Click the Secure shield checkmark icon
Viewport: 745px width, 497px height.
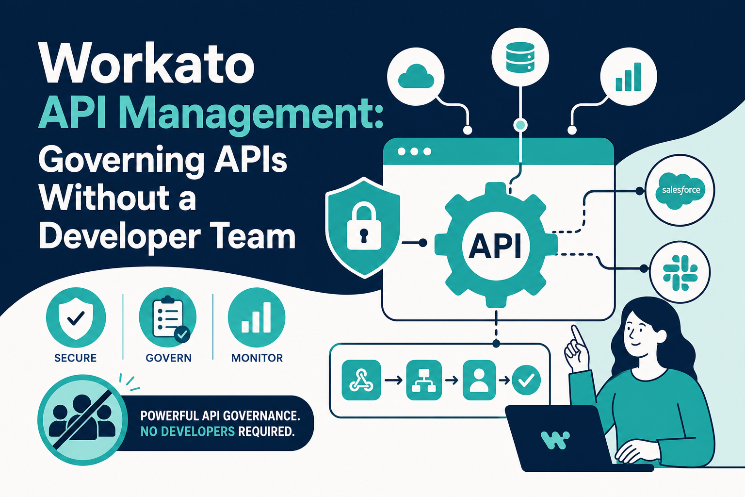[76, 317]
